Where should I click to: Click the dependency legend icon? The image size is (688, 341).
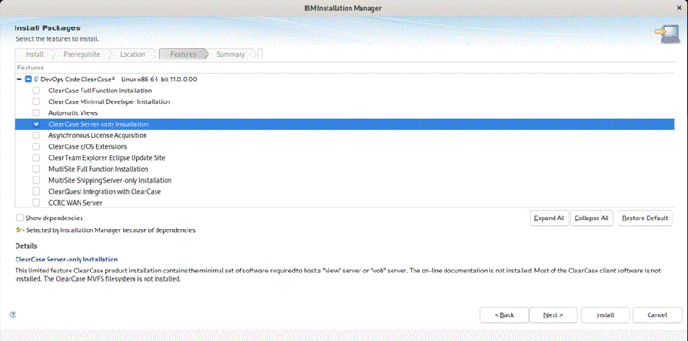point(18,229)
